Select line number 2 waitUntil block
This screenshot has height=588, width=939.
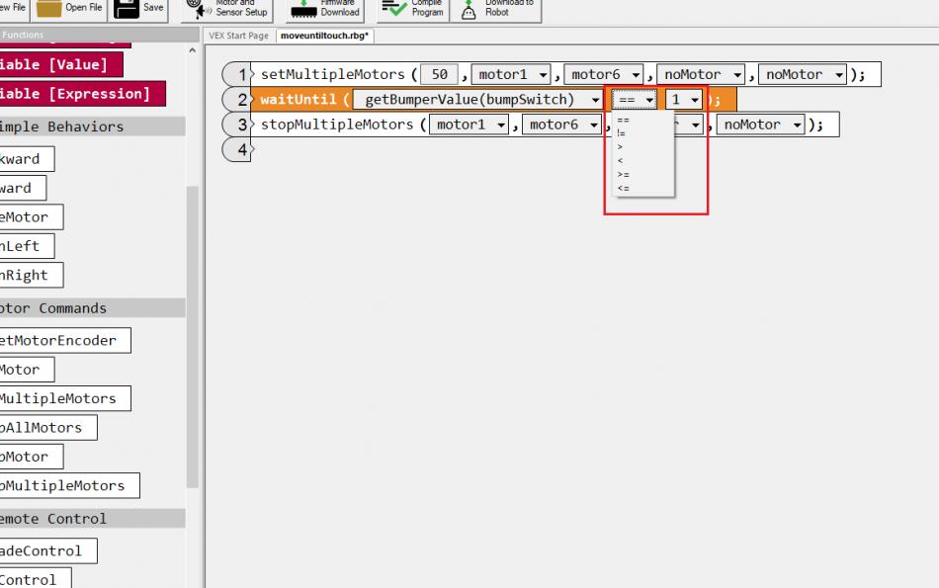[238, 100]
